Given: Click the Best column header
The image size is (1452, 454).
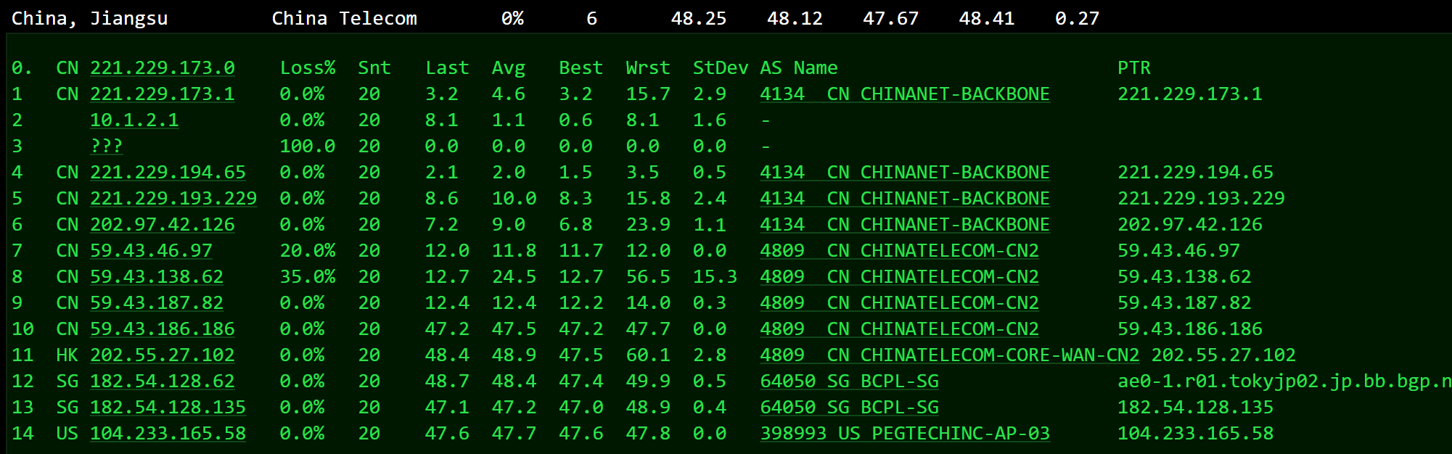Looking at the screenshot, I should (581, 68).
